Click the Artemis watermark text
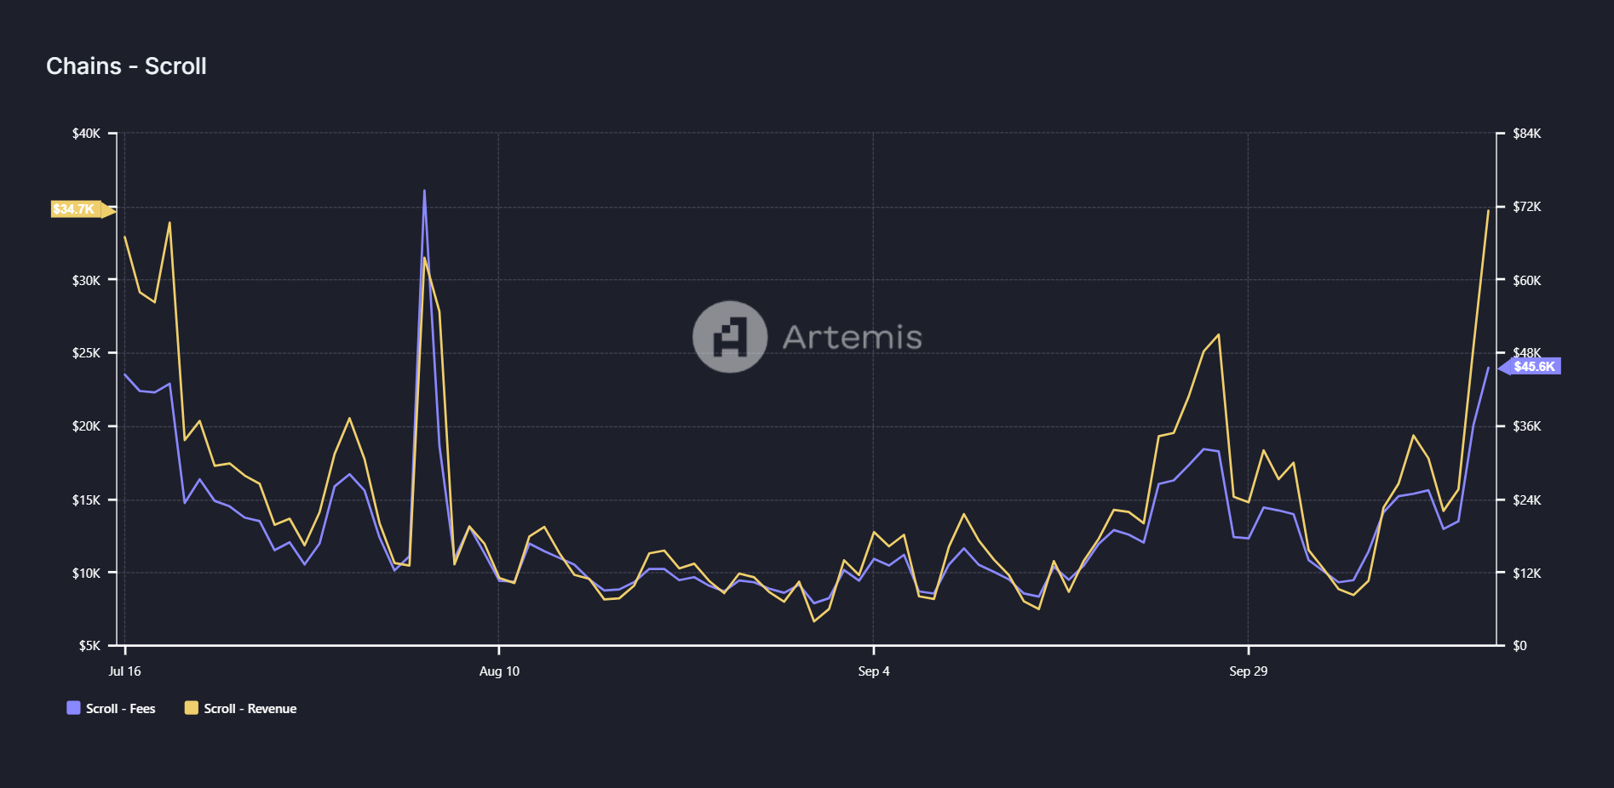Viewport: 1614px width, 788px height. 852,338
